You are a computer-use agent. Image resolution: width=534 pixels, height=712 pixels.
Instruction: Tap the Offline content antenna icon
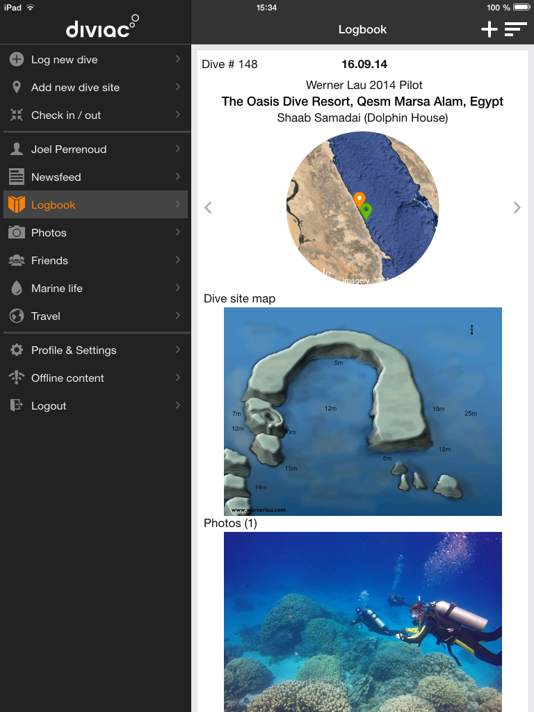[x=17, y=378]
